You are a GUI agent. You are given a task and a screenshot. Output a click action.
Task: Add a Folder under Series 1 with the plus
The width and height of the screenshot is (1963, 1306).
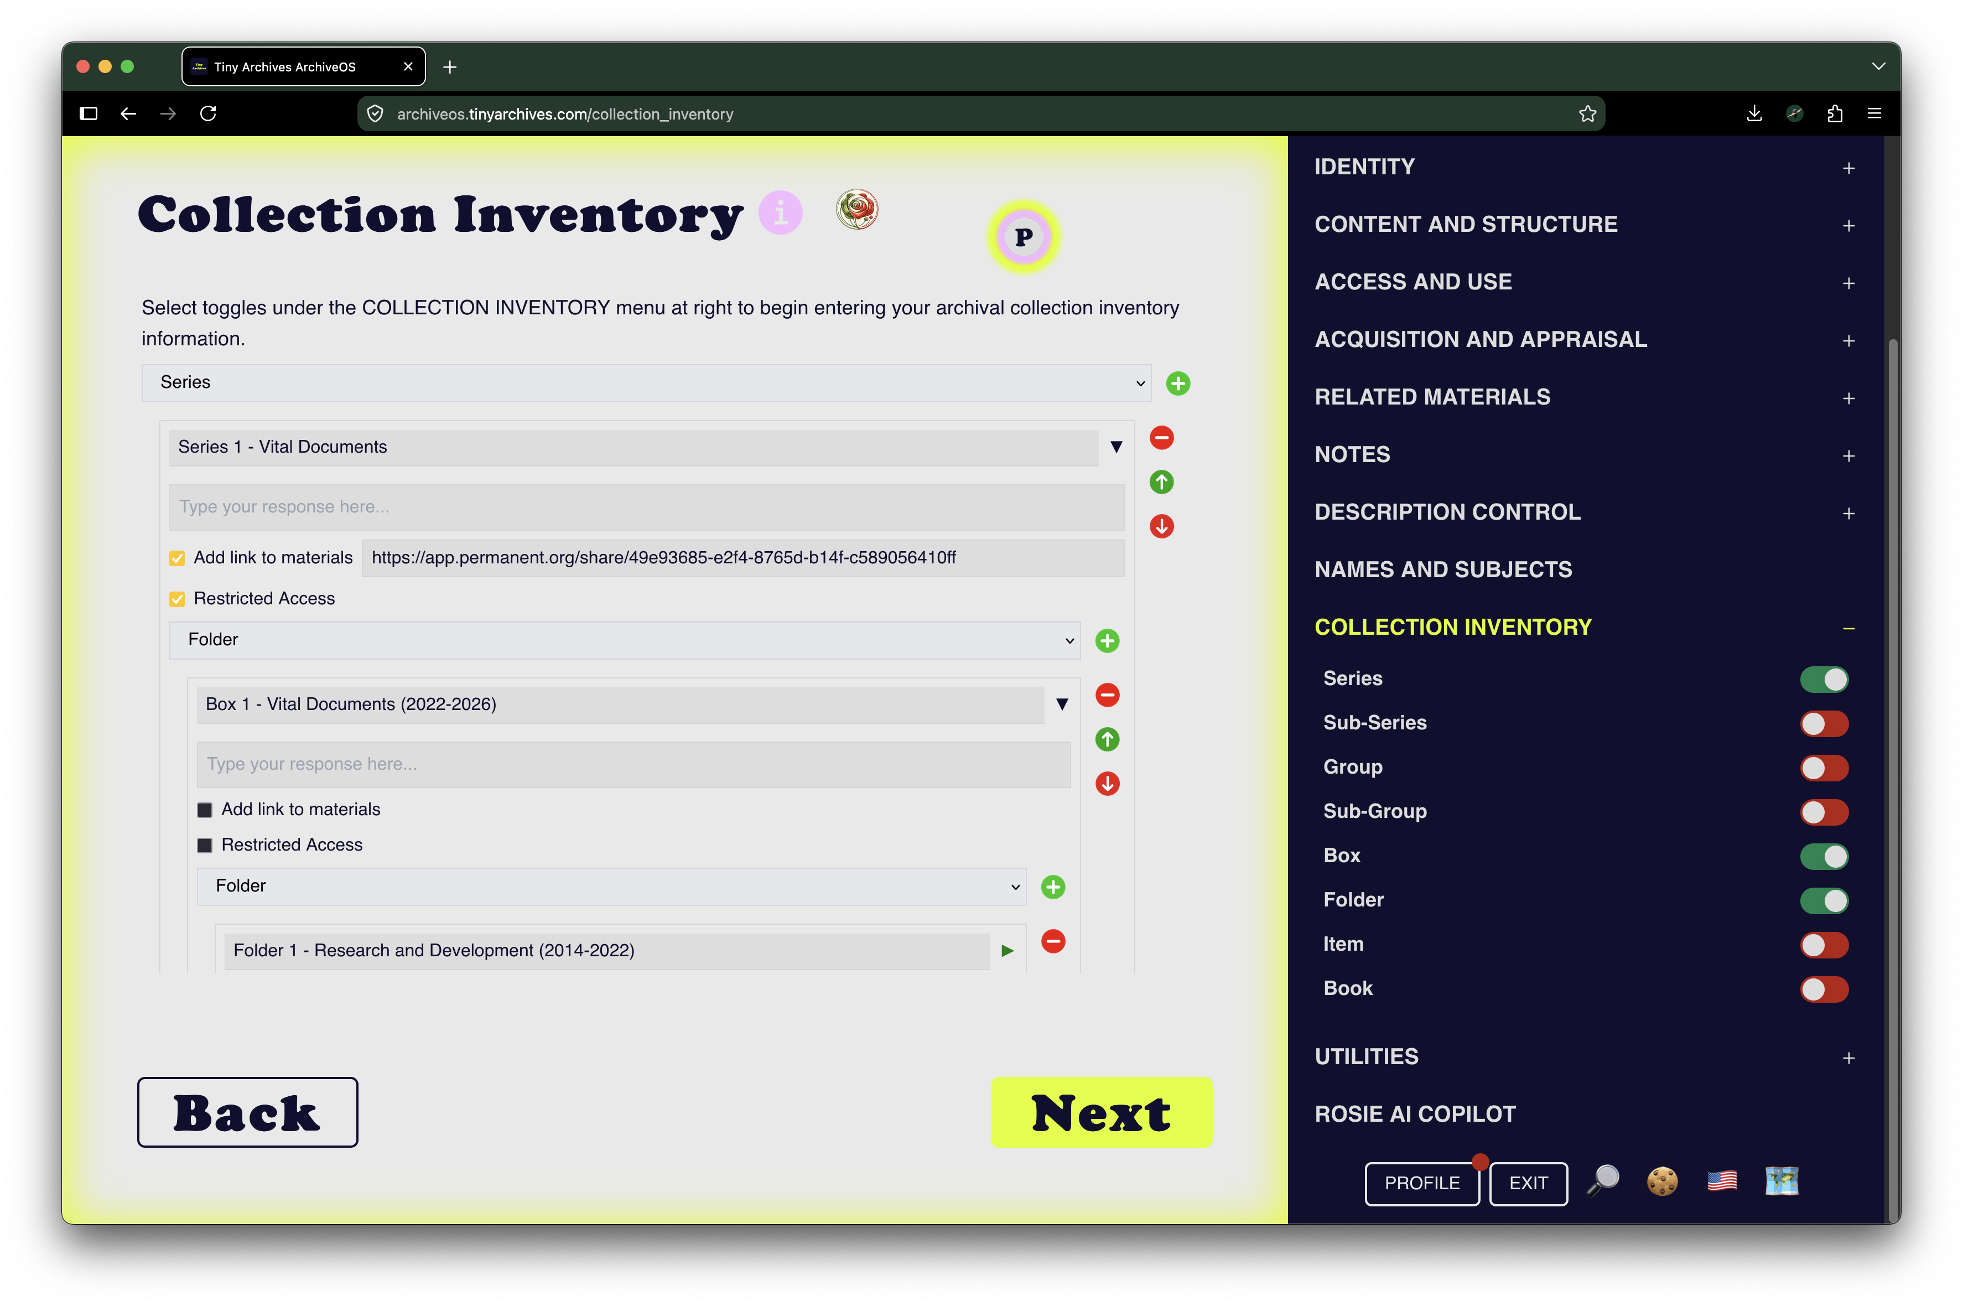point(1107,640)
